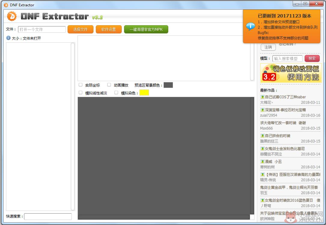Open post 【传说】臣服在汉诺泰高的力量面前

click(293, 174)
